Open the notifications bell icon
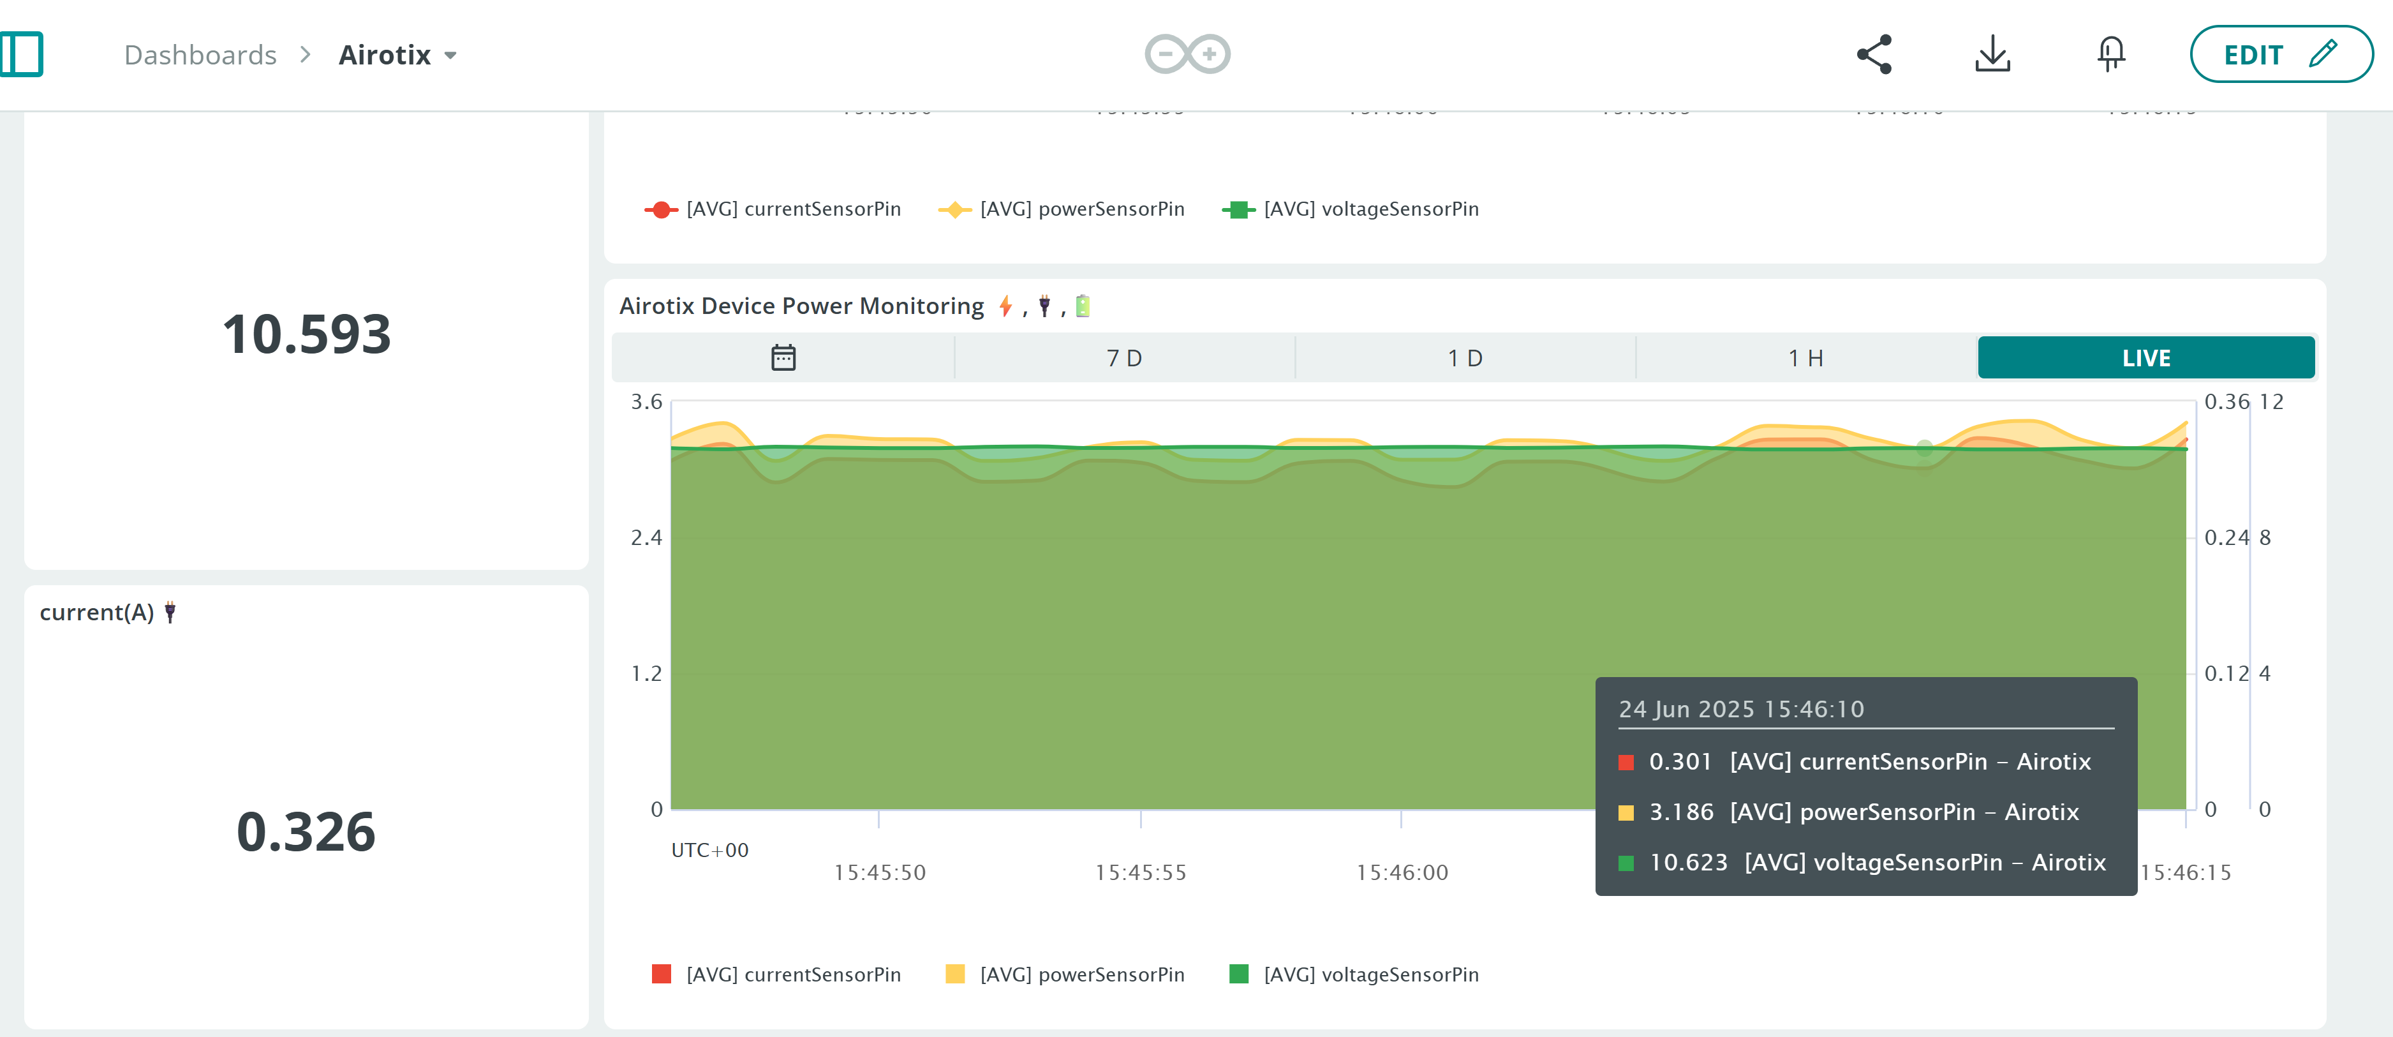The height and width of the screenshot is (1037, 2393). click(x=2110, y=54)
